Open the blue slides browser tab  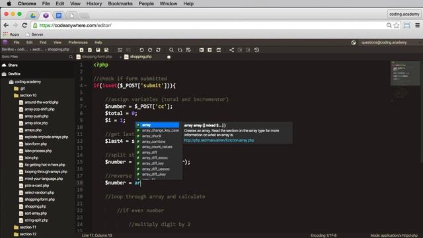(59, 15)
